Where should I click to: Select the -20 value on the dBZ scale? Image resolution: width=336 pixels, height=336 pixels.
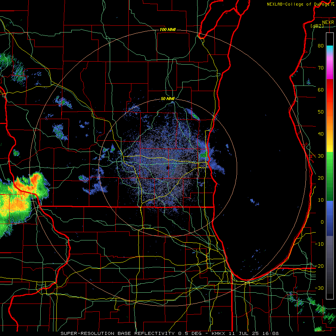tap(319, 266)
